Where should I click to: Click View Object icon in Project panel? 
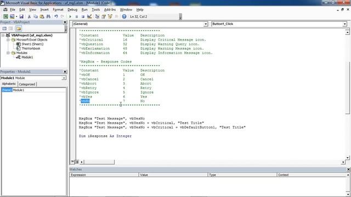[11, 28]
